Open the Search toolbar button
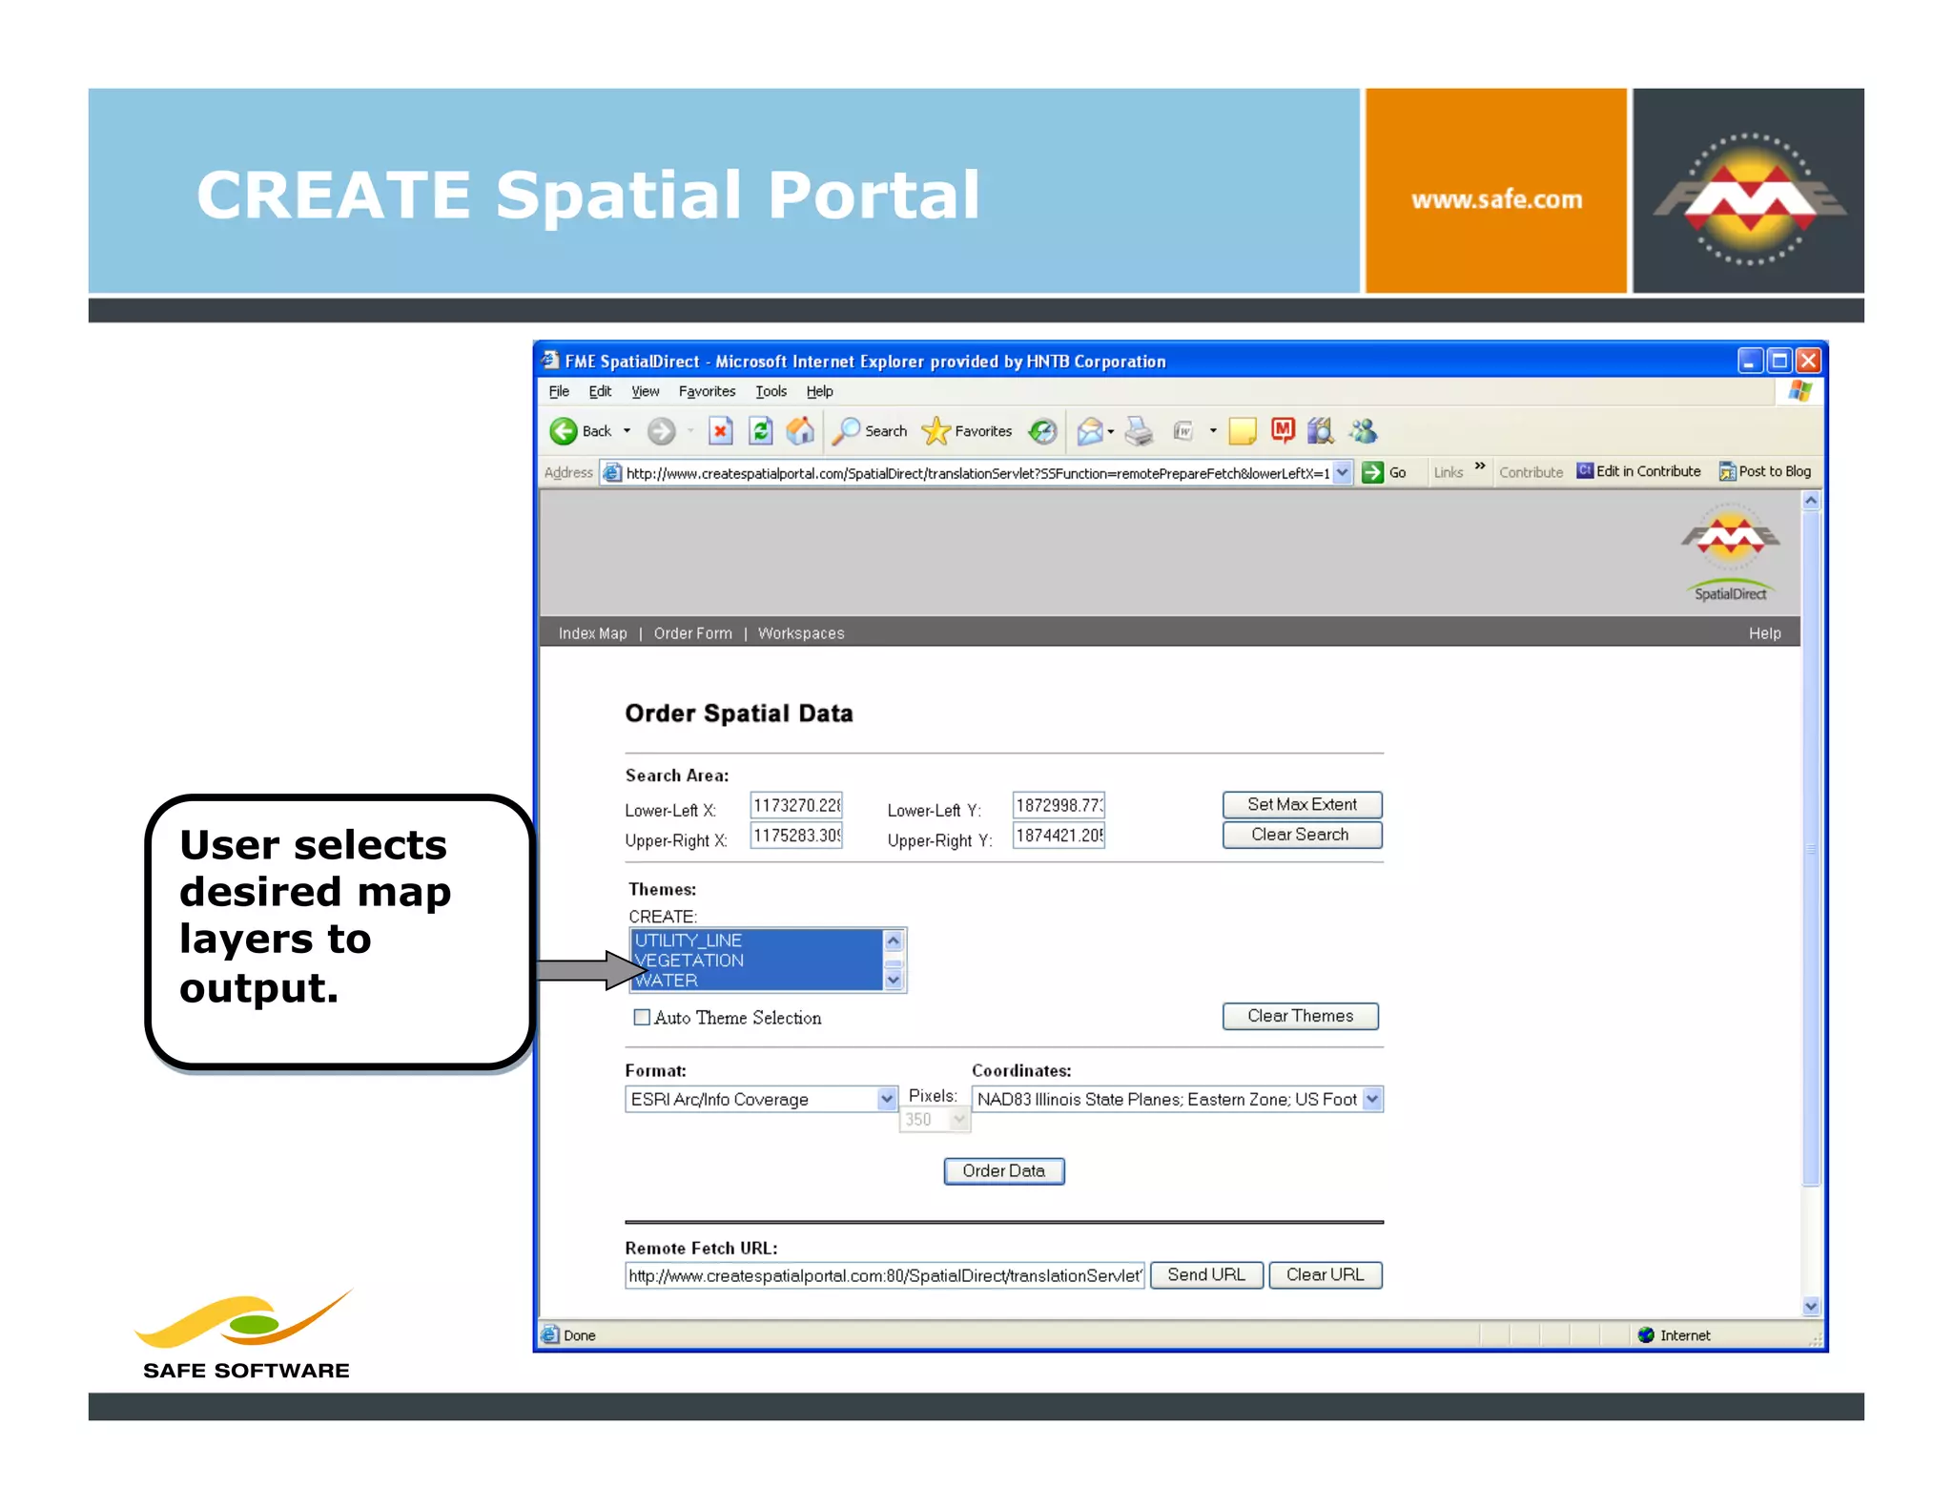 [x=869, y=431]
